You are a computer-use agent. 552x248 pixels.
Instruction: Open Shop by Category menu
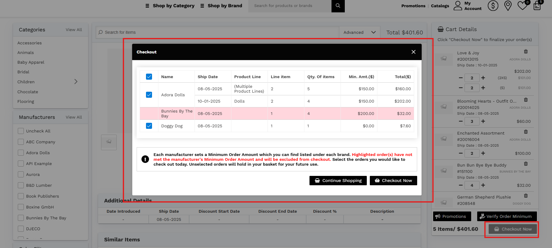(x=170, y=6)
